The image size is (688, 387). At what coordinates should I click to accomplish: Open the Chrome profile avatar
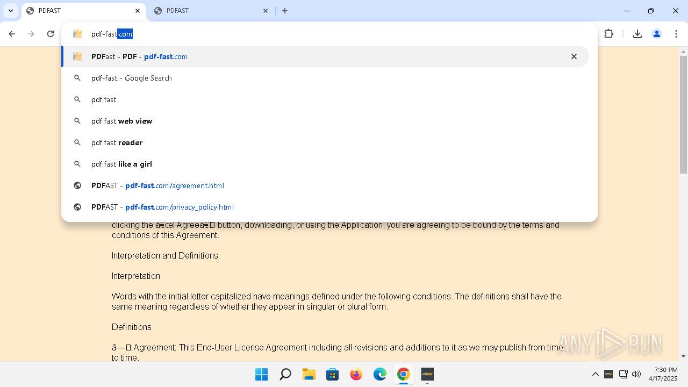click(x=657, y=34)
